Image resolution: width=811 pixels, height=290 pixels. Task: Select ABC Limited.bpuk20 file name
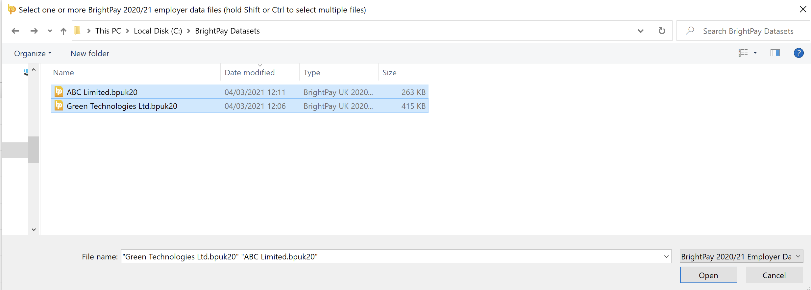click(102, 92)
